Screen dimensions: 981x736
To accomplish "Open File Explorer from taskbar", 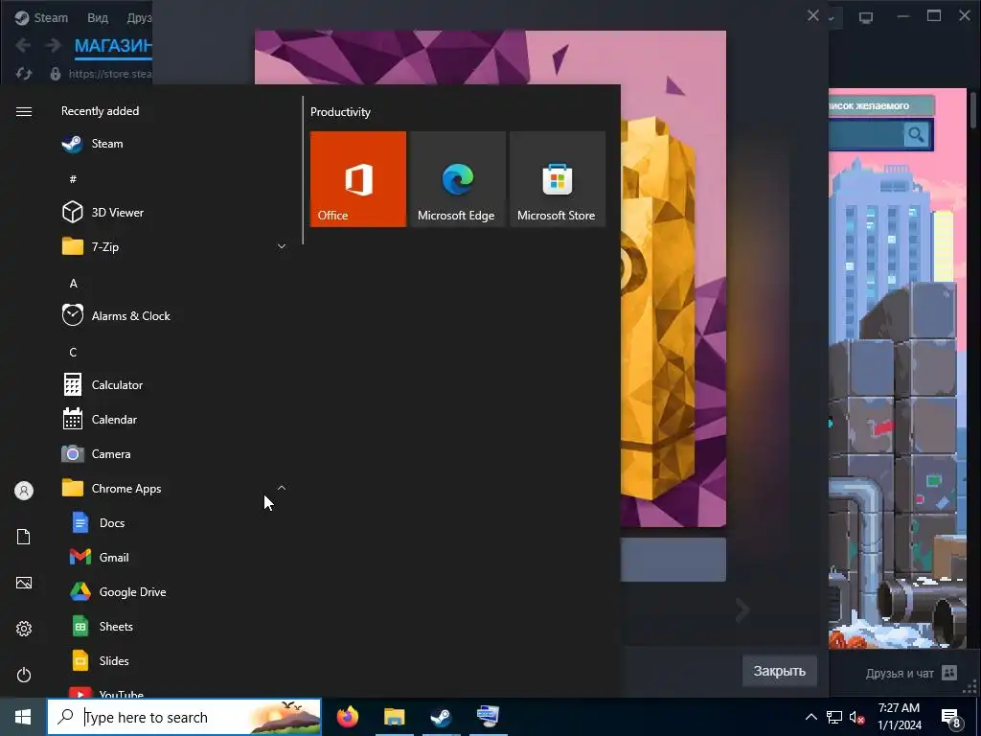I will 394,717.
